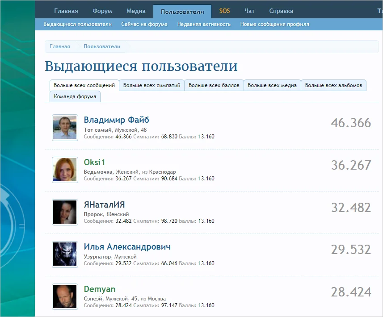Open Новые сообщения профиля link

[x=274, y=24]
